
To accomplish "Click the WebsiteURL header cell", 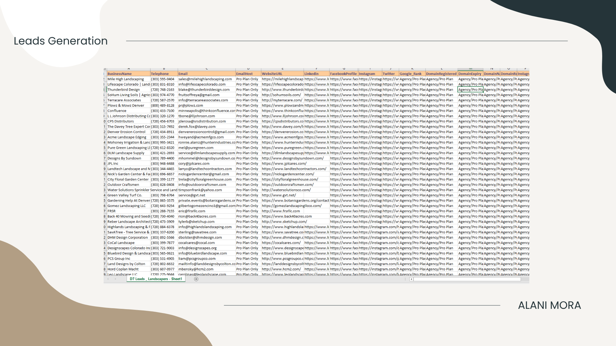I will click(x=282, y=74).
